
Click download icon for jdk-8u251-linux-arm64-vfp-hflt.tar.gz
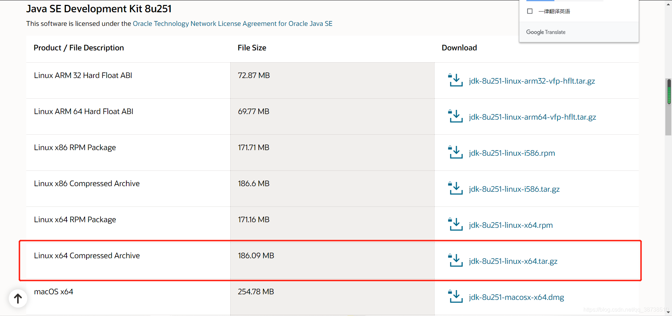click(x=455, y=116)
